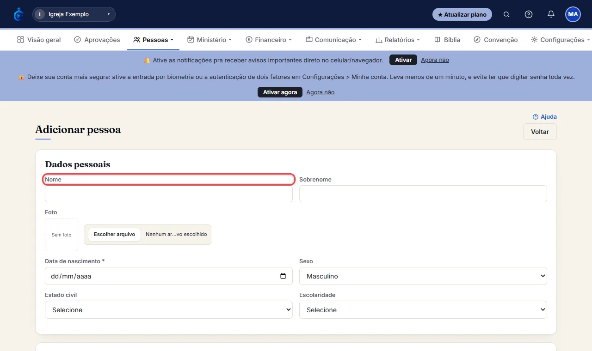Screen dimensions: 592x351
Task: Open the help question mark icon
Action: coord(529,14)
